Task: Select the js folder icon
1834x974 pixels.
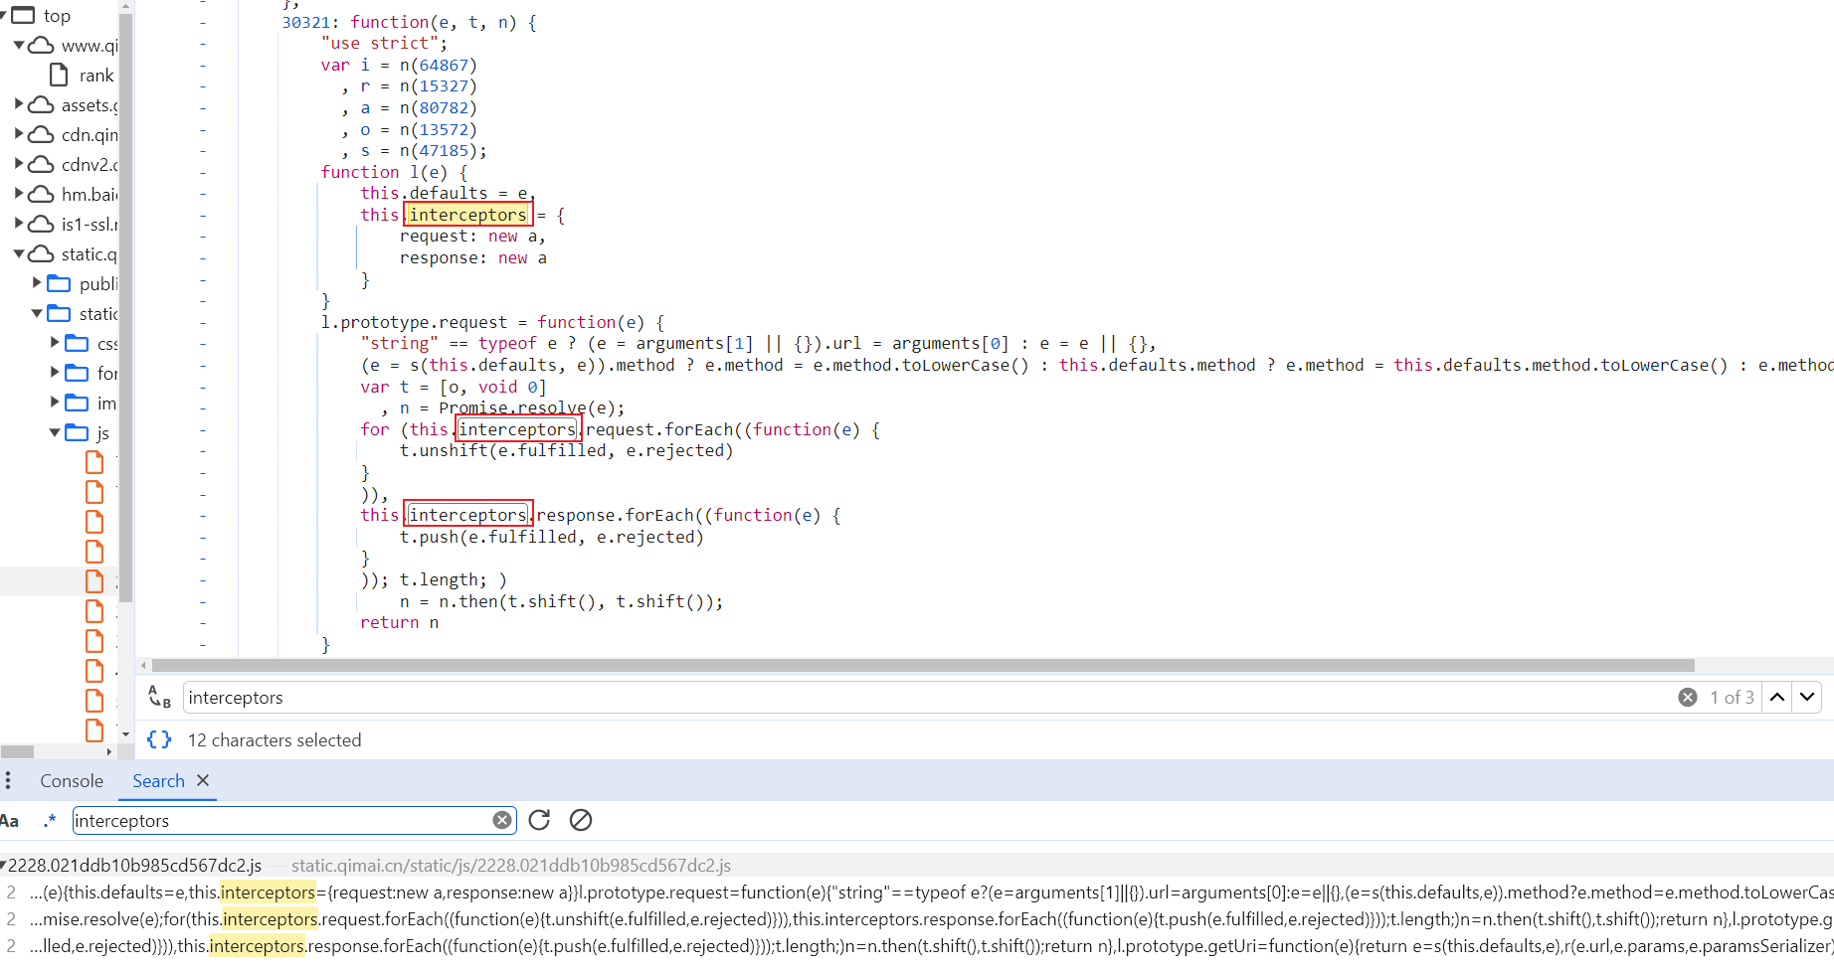Action: point(77,432)
